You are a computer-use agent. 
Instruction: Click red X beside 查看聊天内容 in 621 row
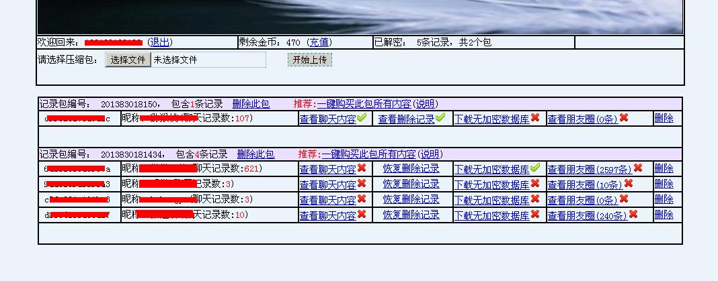(x=362, y=168)
